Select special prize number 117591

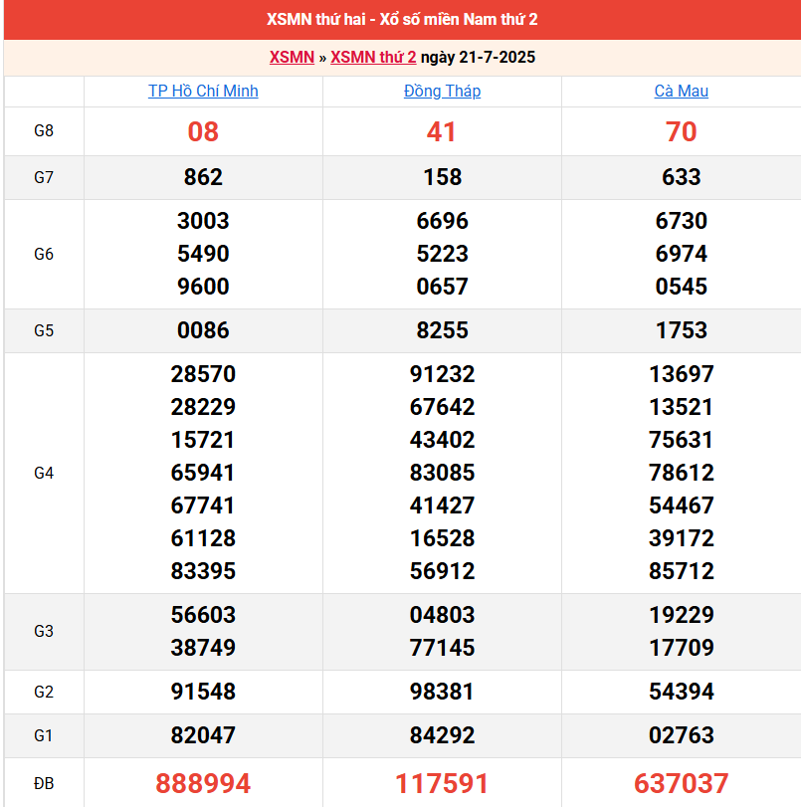point(442,783)
